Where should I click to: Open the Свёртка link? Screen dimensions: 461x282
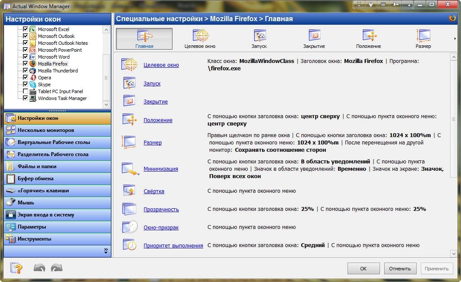pos(154,191)
